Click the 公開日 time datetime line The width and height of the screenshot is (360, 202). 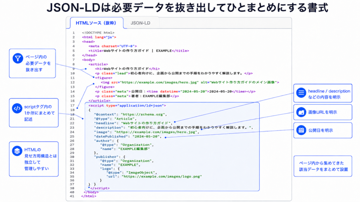point(175,92)
